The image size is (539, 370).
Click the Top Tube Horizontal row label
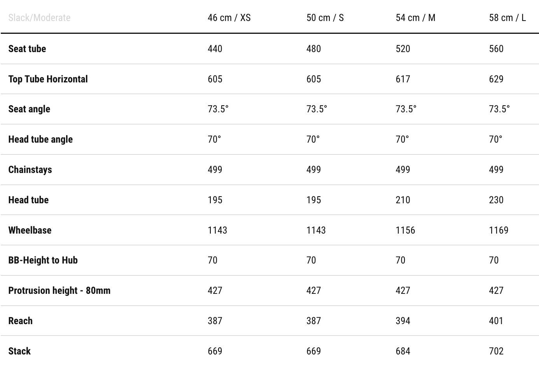[48, 79]
